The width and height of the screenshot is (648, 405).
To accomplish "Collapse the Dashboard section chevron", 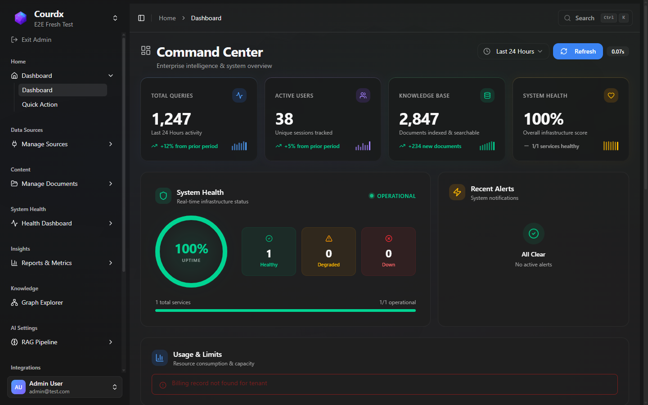I will click(111, 76).
